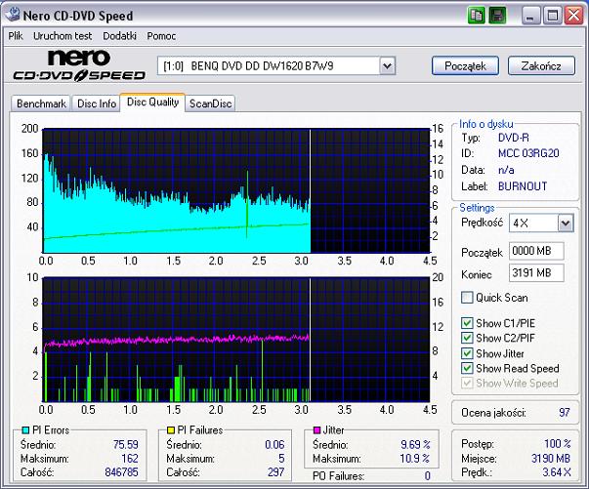Click the Miejsce 3190 MB value
589x489 pixels.
click(x=551, y=458)
